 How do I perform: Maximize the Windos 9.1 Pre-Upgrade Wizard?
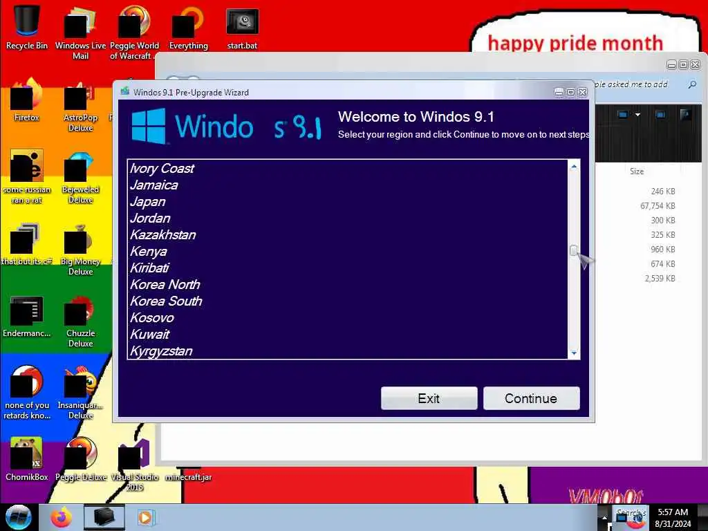coord(570,92)
